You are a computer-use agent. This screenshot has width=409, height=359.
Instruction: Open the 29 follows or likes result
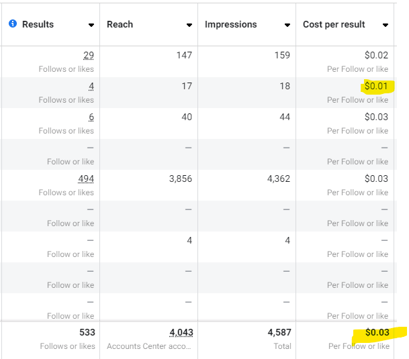(89, 55)
